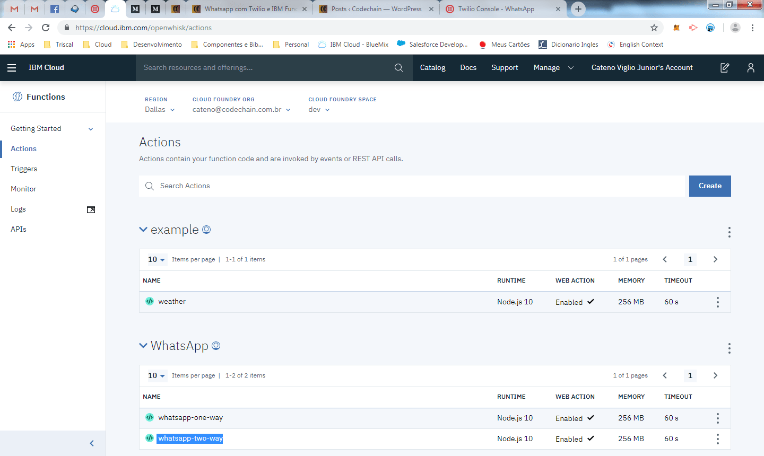Expand the Region Dallas dropdown
This screenshot has height=456, width=764.
(160, 110)
